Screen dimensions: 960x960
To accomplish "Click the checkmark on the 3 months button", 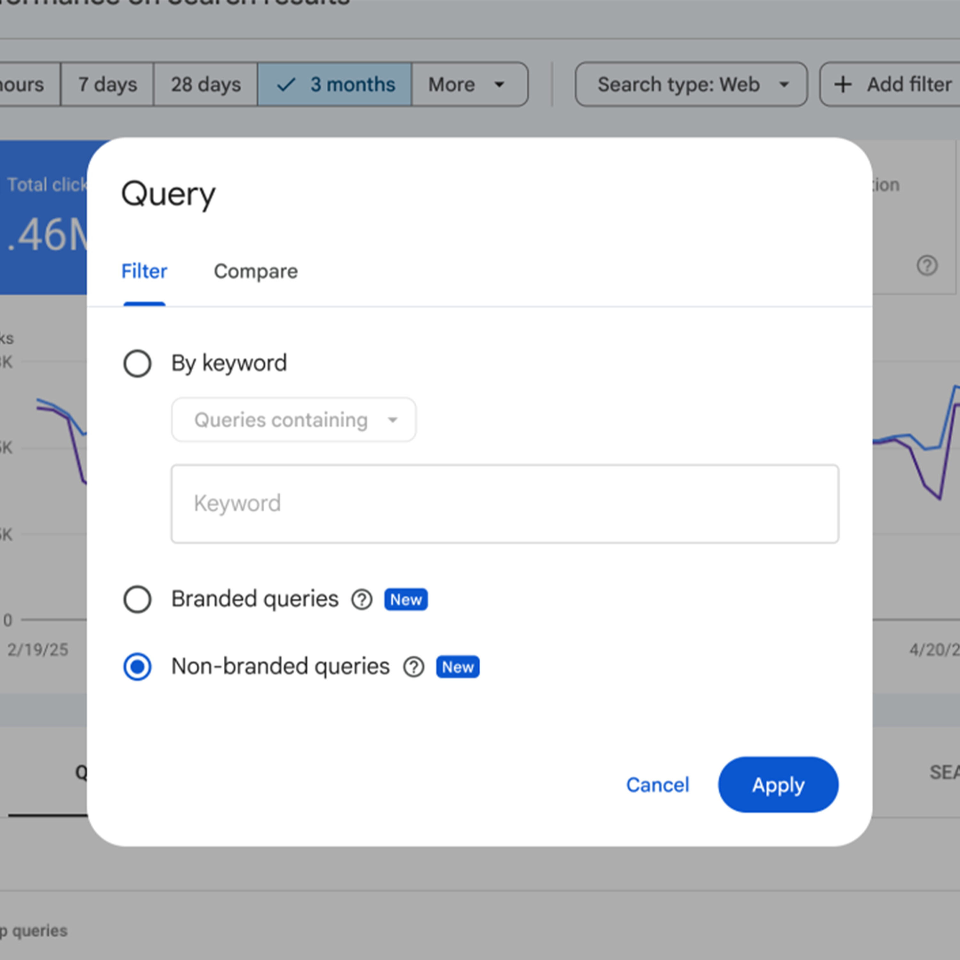I will [286, 84].
